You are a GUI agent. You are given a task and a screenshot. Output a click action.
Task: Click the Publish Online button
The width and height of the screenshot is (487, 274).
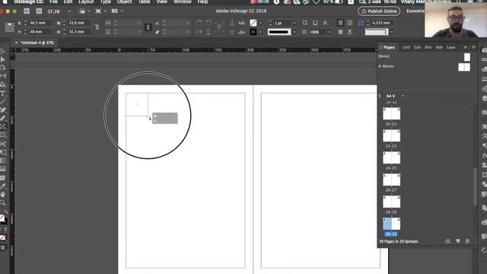[379, 11]
